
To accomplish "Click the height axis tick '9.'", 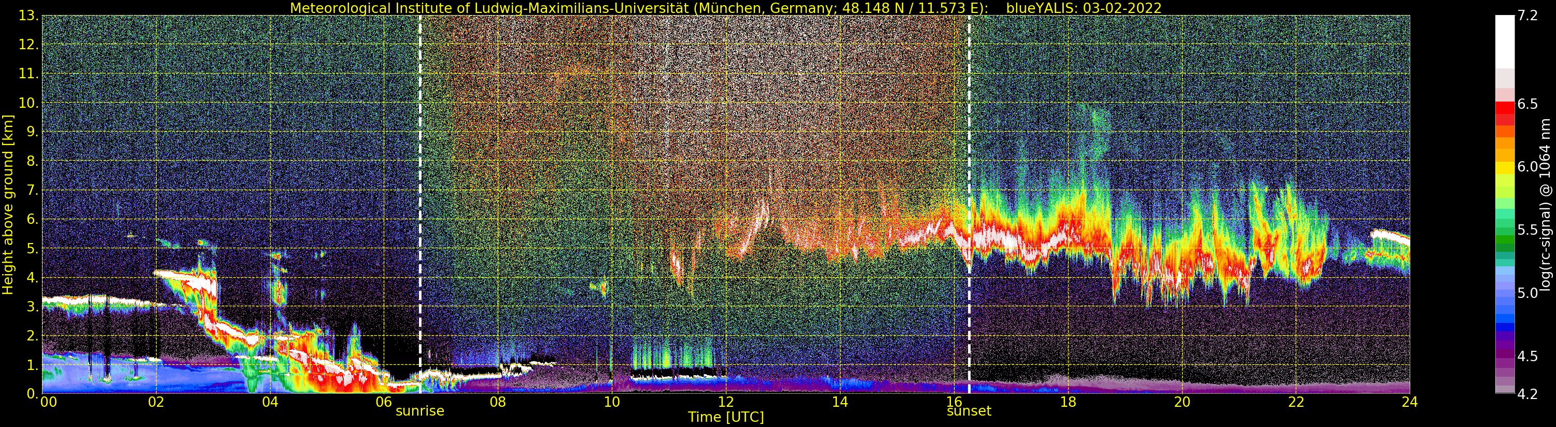I will click(x=33, y=132).
